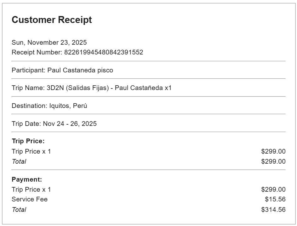
Task: Click the Service Fee label
Action: 30,199
